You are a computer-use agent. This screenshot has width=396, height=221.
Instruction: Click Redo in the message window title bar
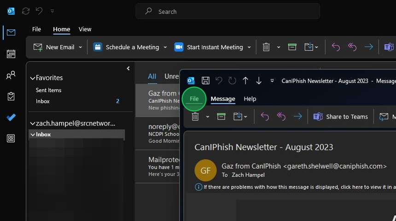click(232, 81)
